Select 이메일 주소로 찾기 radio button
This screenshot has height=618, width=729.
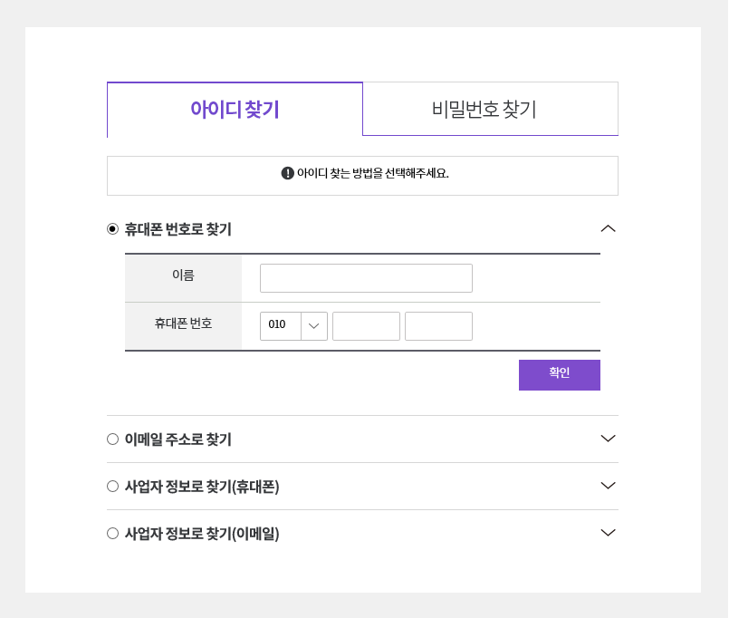coord(112,439)
